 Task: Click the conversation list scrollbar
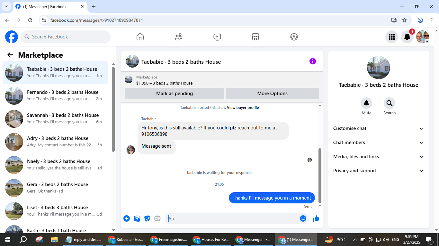(x=113, y=109)
